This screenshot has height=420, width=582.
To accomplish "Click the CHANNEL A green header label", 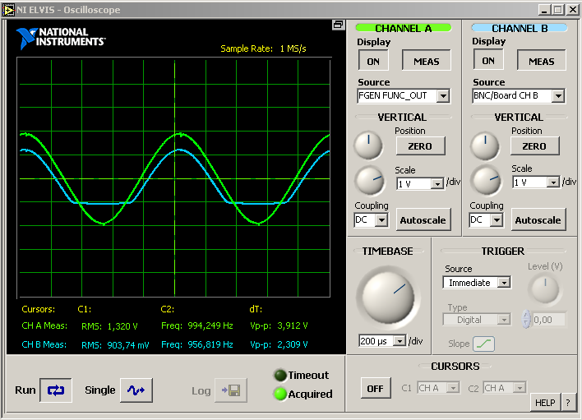I will click(404, 28).
